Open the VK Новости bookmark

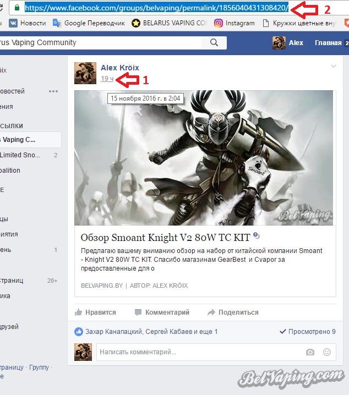point(28,23)
